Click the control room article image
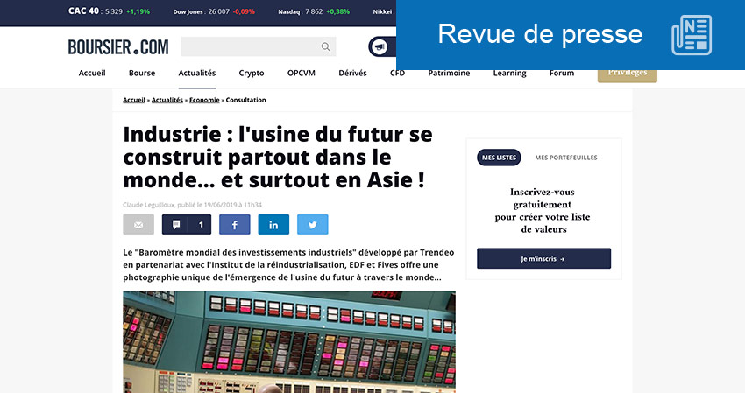This screenshot has width=745, height=393. (x=289, y=341)
